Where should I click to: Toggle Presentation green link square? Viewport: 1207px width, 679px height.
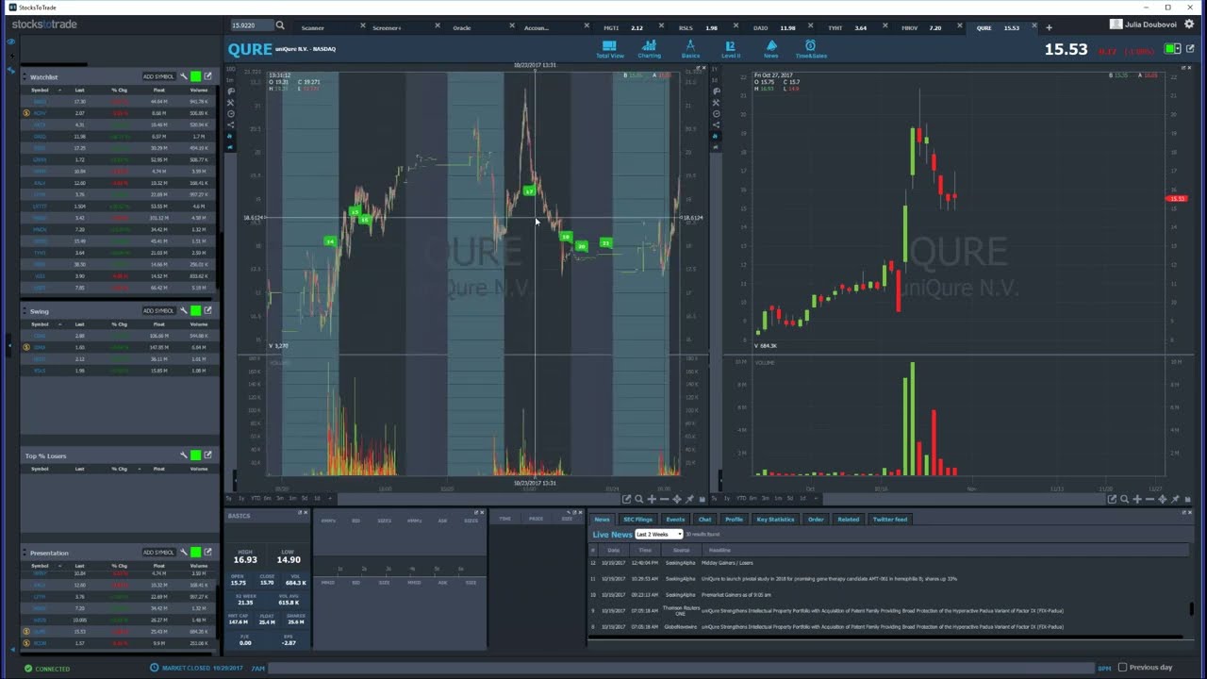[195, 553]
